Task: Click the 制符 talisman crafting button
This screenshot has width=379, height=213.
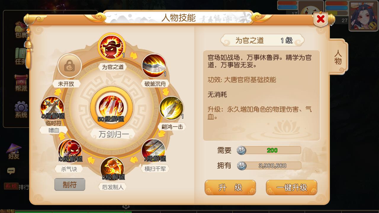Action: click(x=70, y=185)
